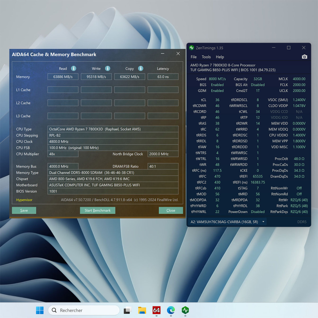318x318 pixels.
Task: Click the CPU Stepping value RPL-B2
Action: (x=113, y=135)
